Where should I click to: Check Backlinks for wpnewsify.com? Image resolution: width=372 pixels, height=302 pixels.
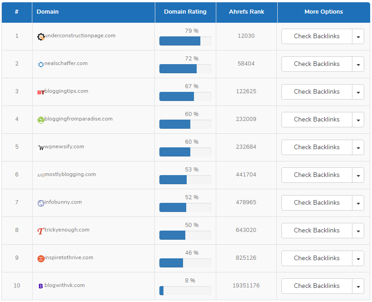click(x=317, y=147)
